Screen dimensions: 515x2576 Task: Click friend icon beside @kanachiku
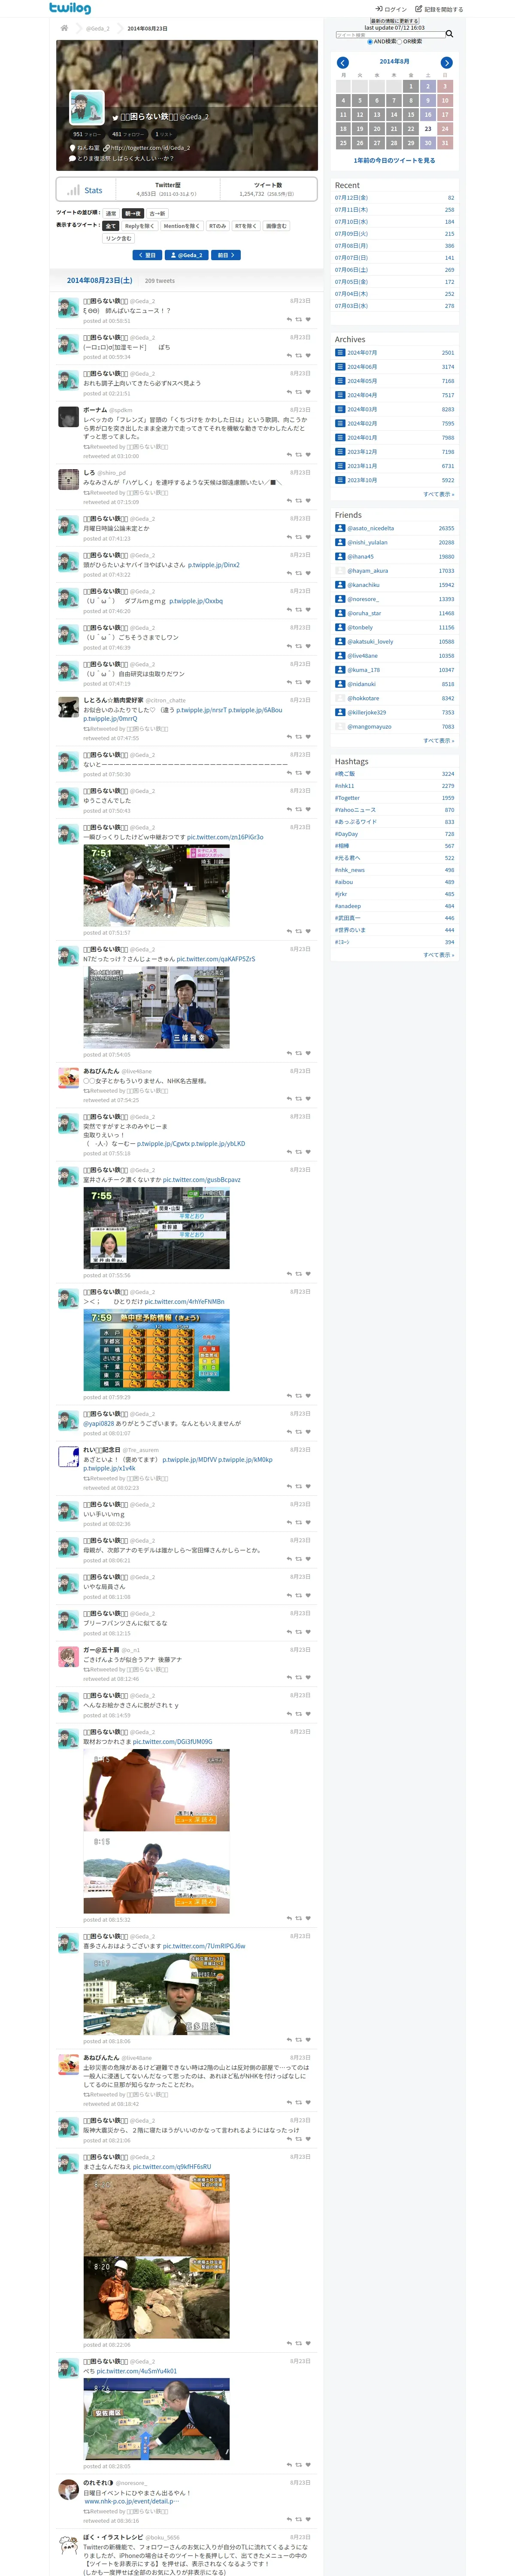click(340, 585)
